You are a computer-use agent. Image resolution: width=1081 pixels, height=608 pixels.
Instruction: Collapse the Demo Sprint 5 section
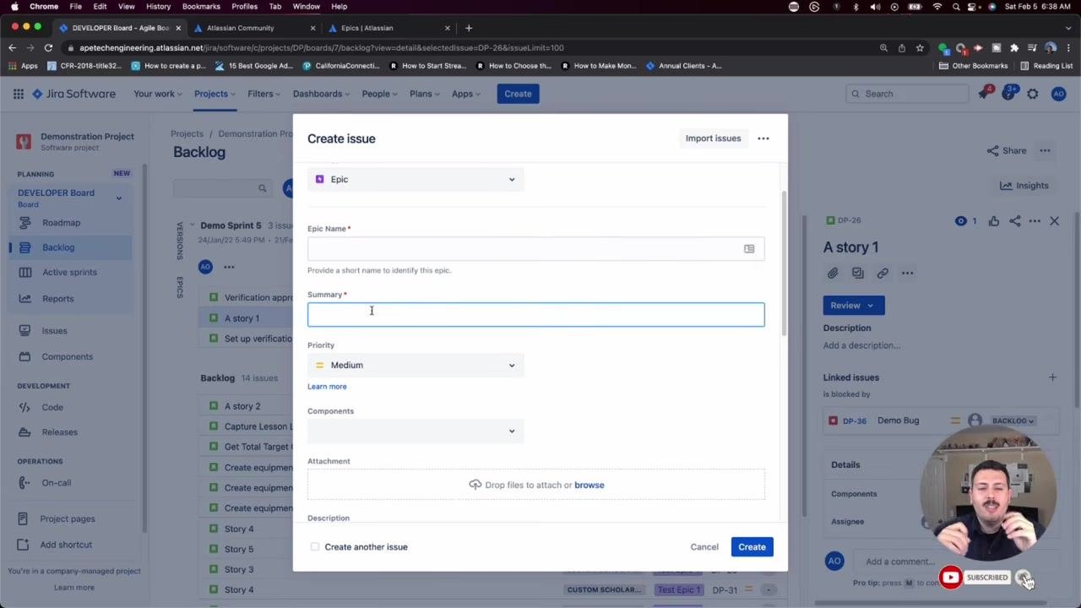click(192, 225)
